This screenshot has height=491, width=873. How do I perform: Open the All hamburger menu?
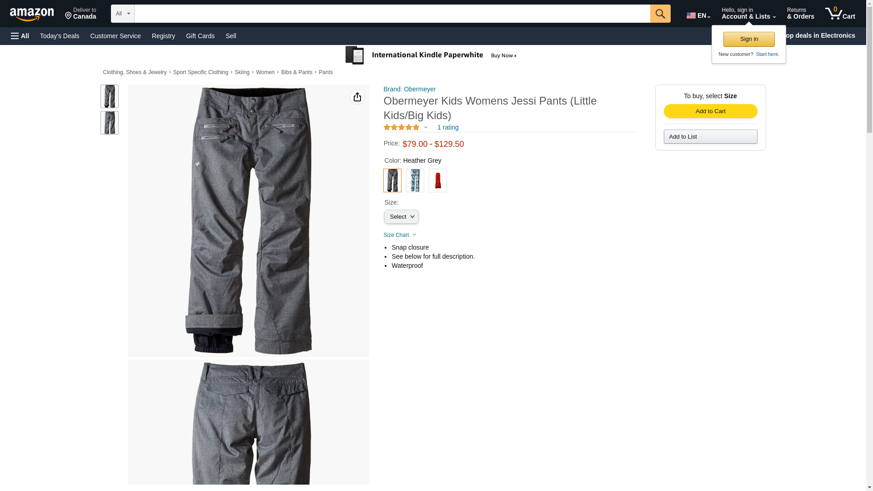tap(20, 36)
